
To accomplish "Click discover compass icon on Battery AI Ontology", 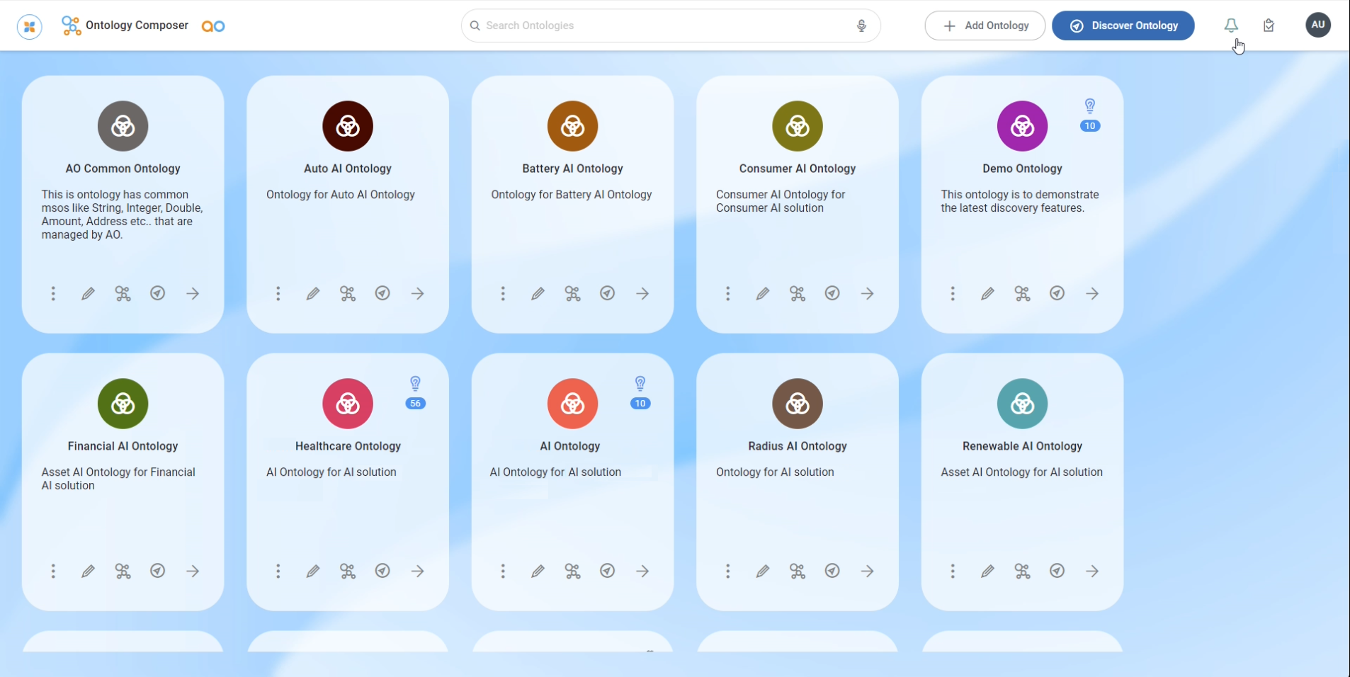I will pos(607,293).
